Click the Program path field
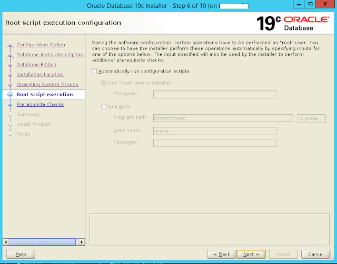The height and width of the screenshot is (264, 337). [x=223, y=118]
